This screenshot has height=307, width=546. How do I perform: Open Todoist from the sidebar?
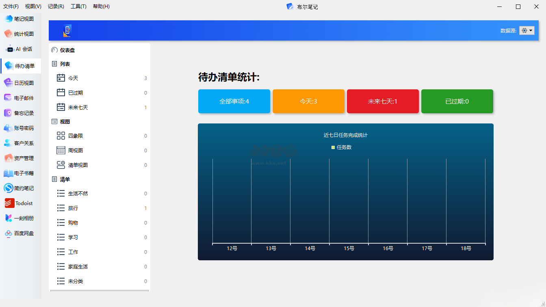point(9,203)
